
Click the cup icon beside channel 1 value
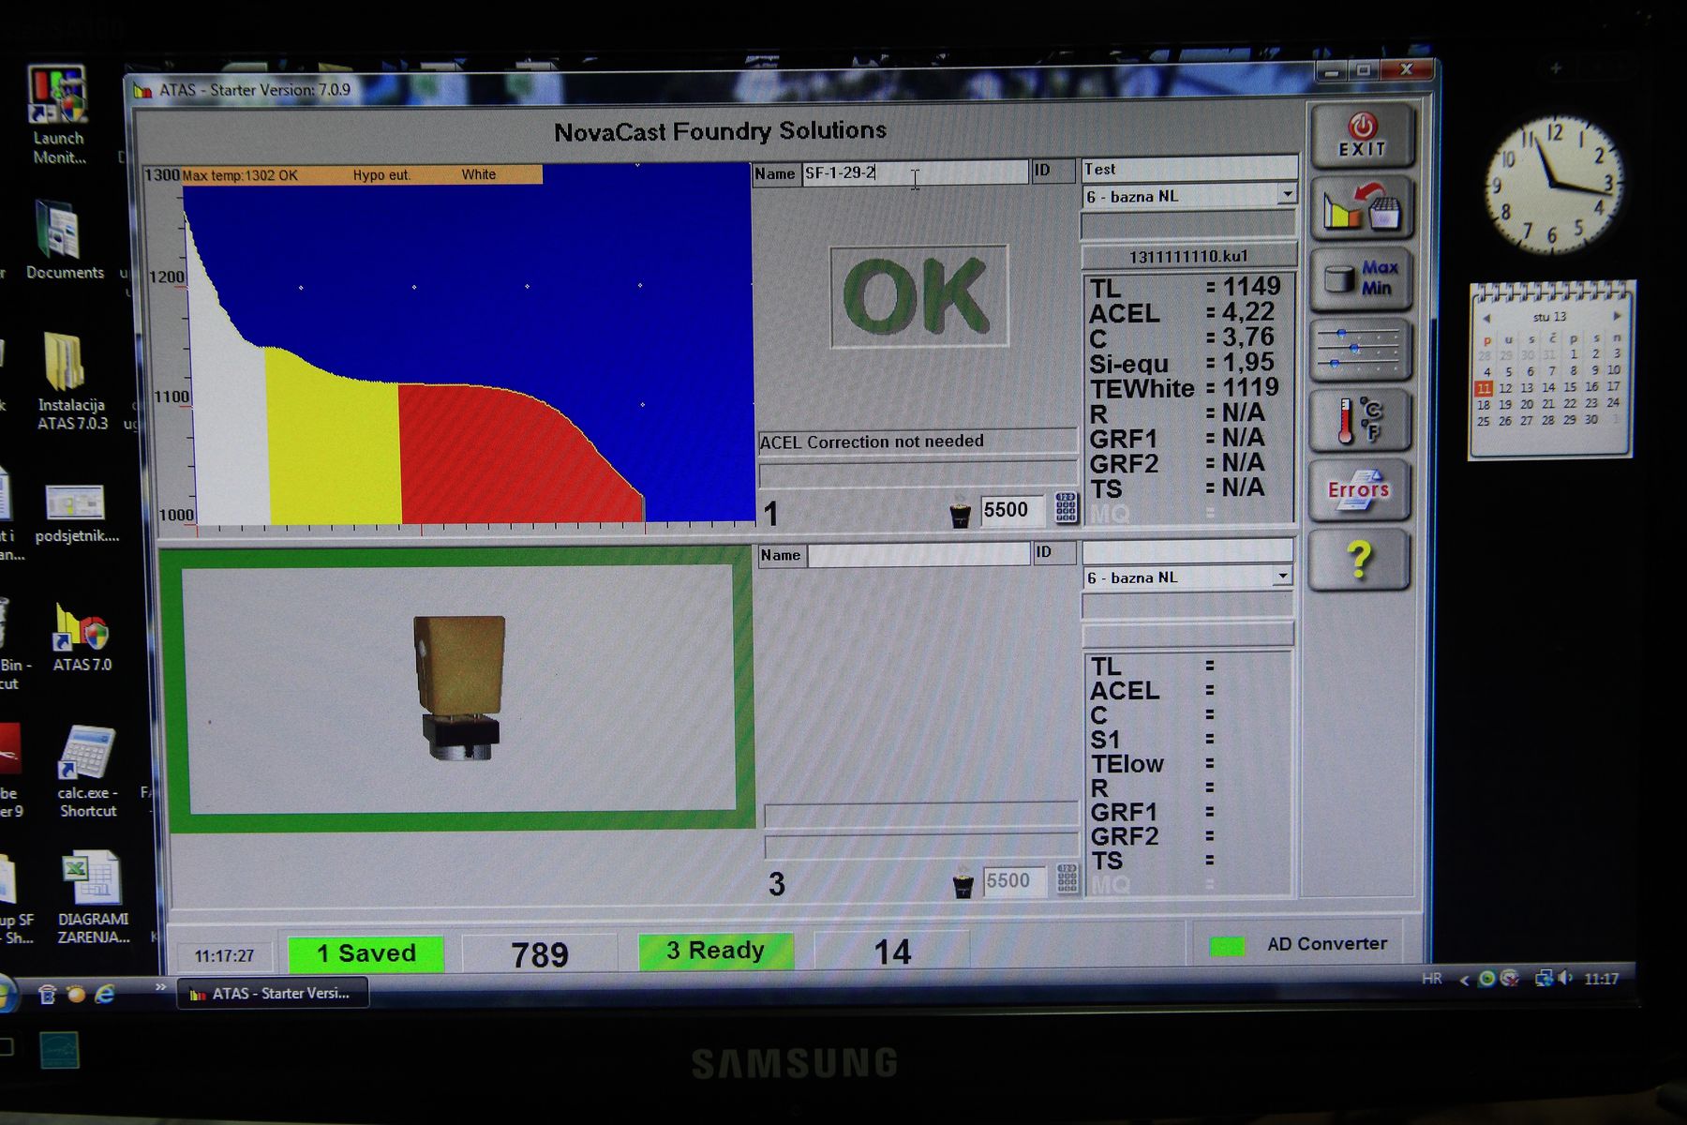pos(960,513)
